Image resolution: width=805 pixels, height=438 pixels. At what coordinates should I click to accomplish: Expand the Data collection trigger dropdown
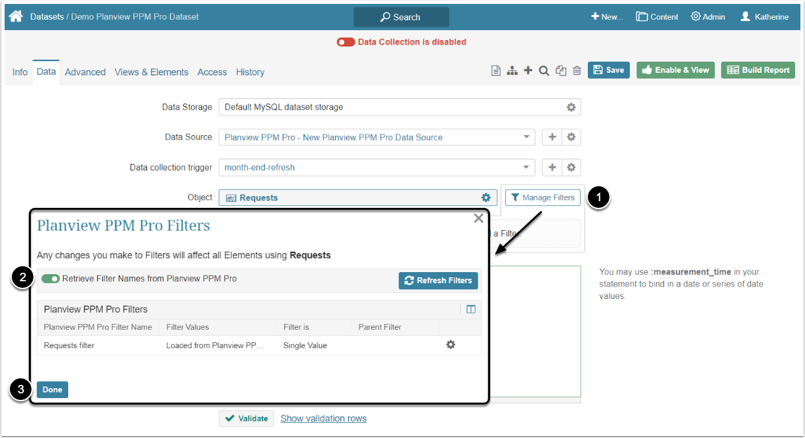point(527,167)
